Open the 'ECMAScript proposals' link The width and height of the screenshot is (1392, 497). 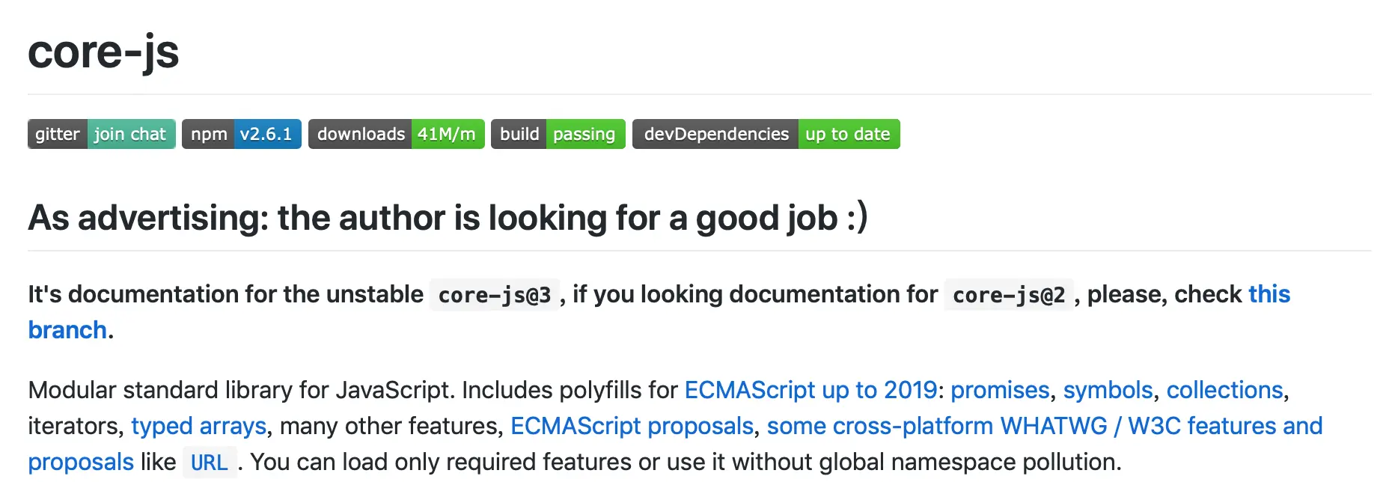(632, 426)
